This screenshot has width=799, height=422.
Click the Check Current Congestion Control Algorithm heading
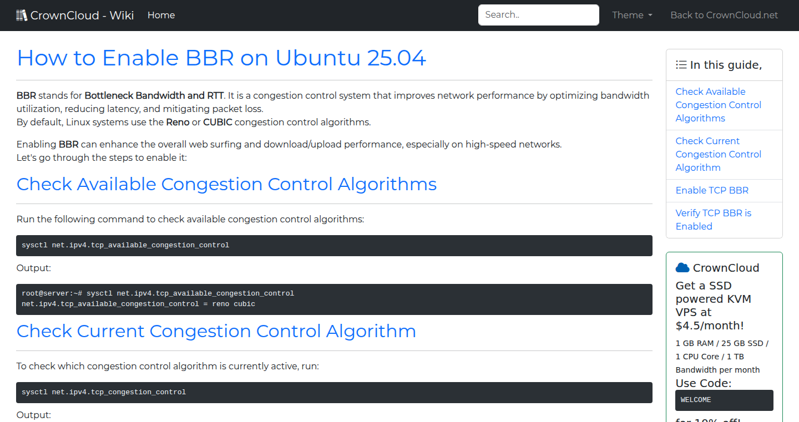pyautogui.click(x=216, y=331)
